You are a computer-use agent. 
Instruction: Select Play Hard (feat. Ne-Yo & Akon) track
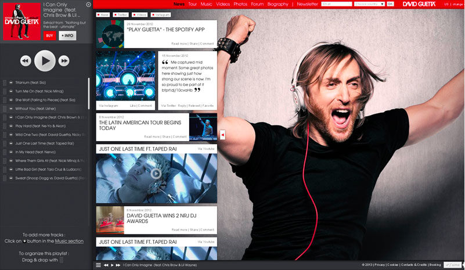tap(41, 126)
